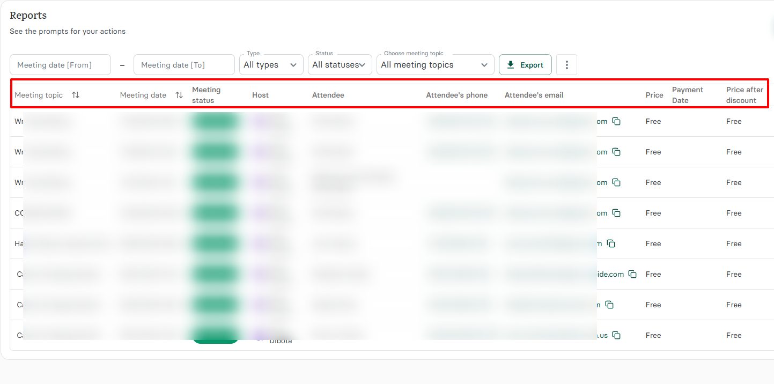
Task: Click the sort icon on Meeting date column
Action: [179, 94]
